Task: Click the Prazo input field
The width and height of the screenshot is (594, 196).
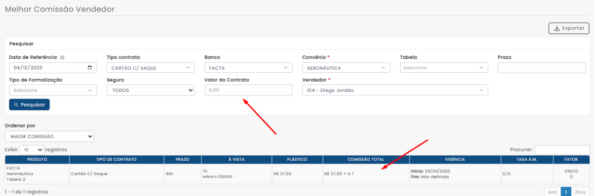Action: tap(541, 68)
